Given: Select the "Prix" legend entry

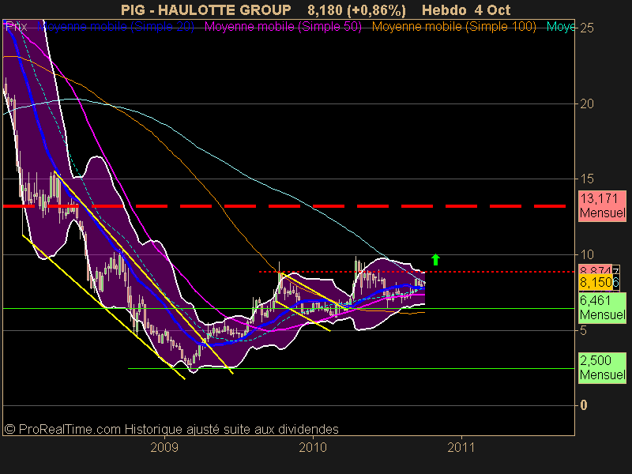Looking at the screenshot, I should 17,27.
